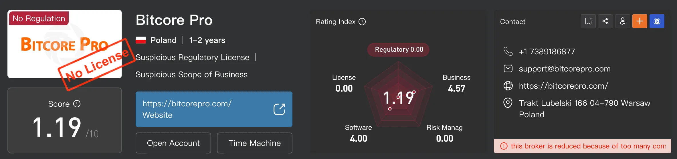Click the Poland flag icon
This screenshot has width=677, height=159.
141,40
